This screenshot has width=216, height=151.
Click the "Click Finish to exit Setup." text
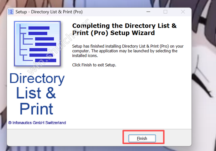pyautogui.click(x=94, y=65)
